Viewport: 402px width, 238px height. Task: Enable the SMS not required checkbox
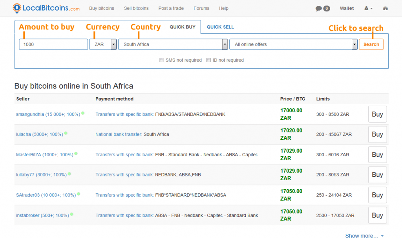click(161, 60)
